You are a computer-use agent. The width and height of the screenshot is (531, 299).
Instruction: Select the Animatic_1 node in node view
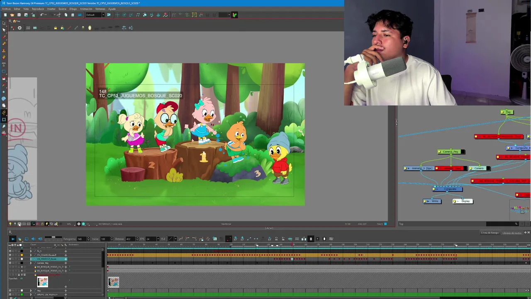click(x=419, y=168)
